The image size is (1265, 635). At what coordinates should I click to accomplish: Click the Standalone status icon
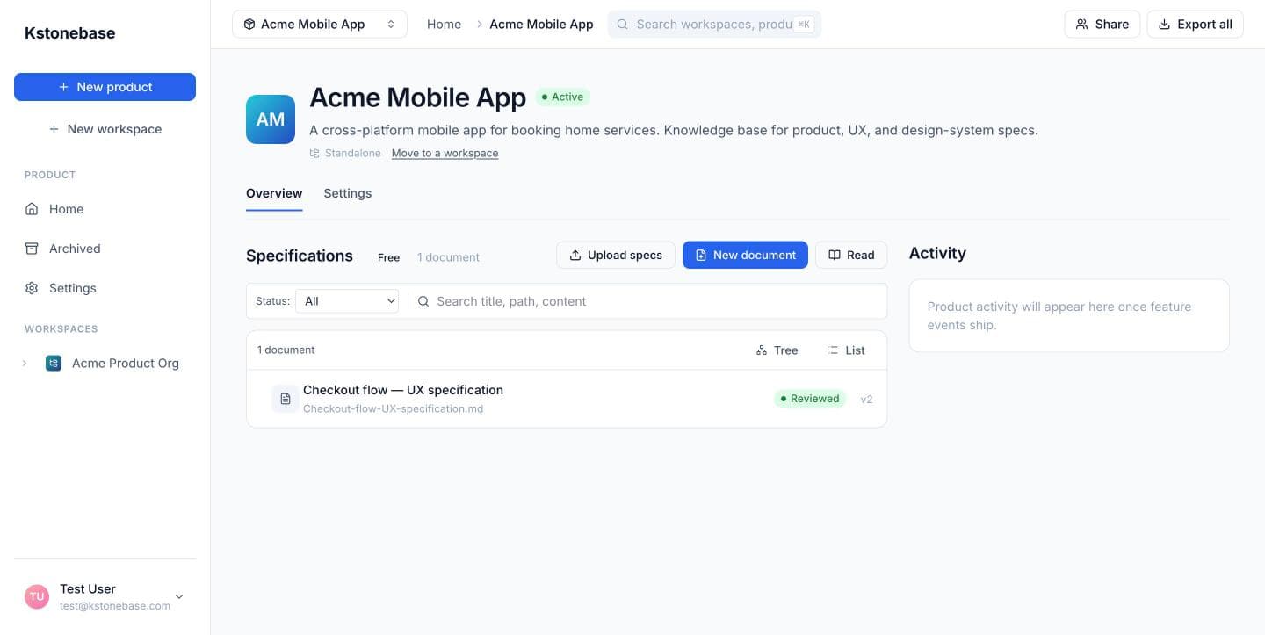[x=314, y=153]
